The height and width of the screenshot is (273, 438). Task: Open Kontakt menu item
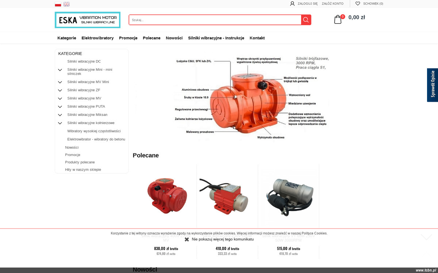point(257,38)
